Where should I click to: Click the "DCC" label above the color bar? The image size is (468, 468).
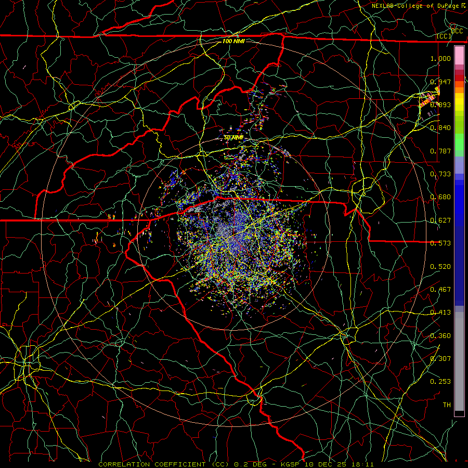pyautogui.click(x=457, y=31)
